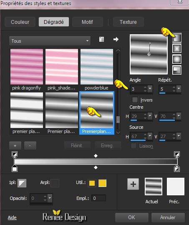This screenshot has width=189, height=225.
Task: Select the linear gradient style icon
Action: pos(177,38)
